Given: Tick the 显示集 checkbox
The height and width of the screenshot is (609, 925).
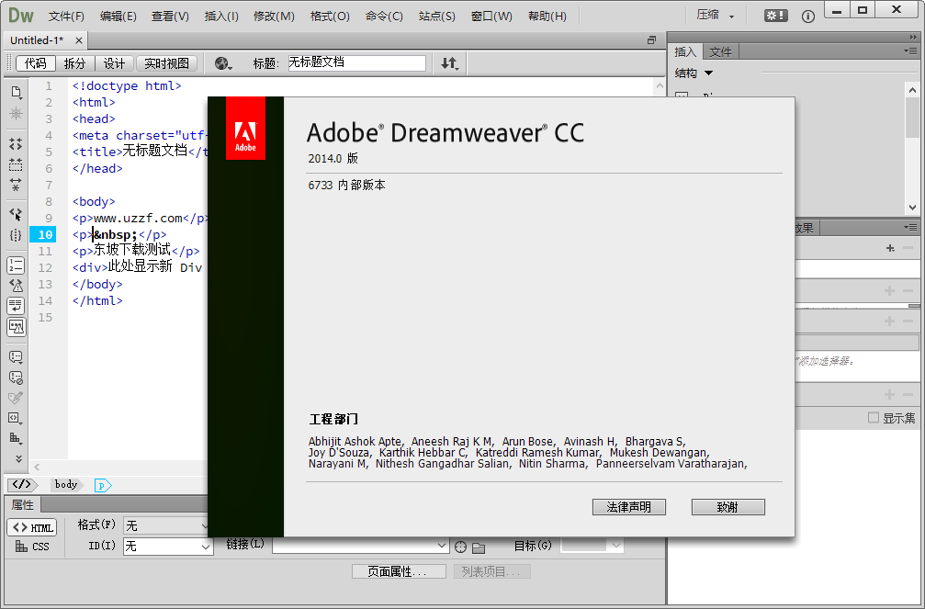Looking at the screenshot, I should [873, 418].
